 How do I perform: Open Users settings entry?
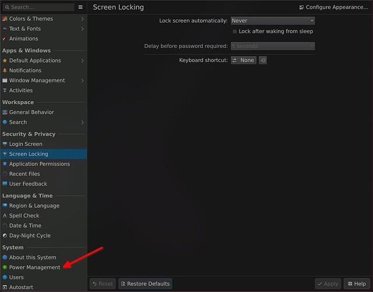click(x=44, y=277)
